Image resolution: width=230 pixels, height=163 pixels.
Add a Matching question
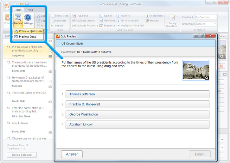coord(107,21)
